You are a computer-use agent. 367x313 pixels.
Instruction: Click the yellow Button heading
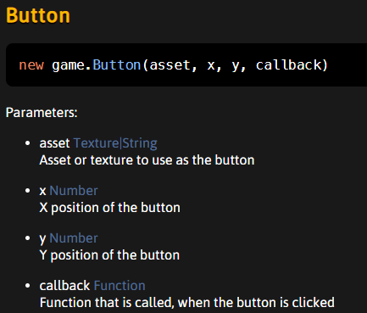tap(38, 15)
